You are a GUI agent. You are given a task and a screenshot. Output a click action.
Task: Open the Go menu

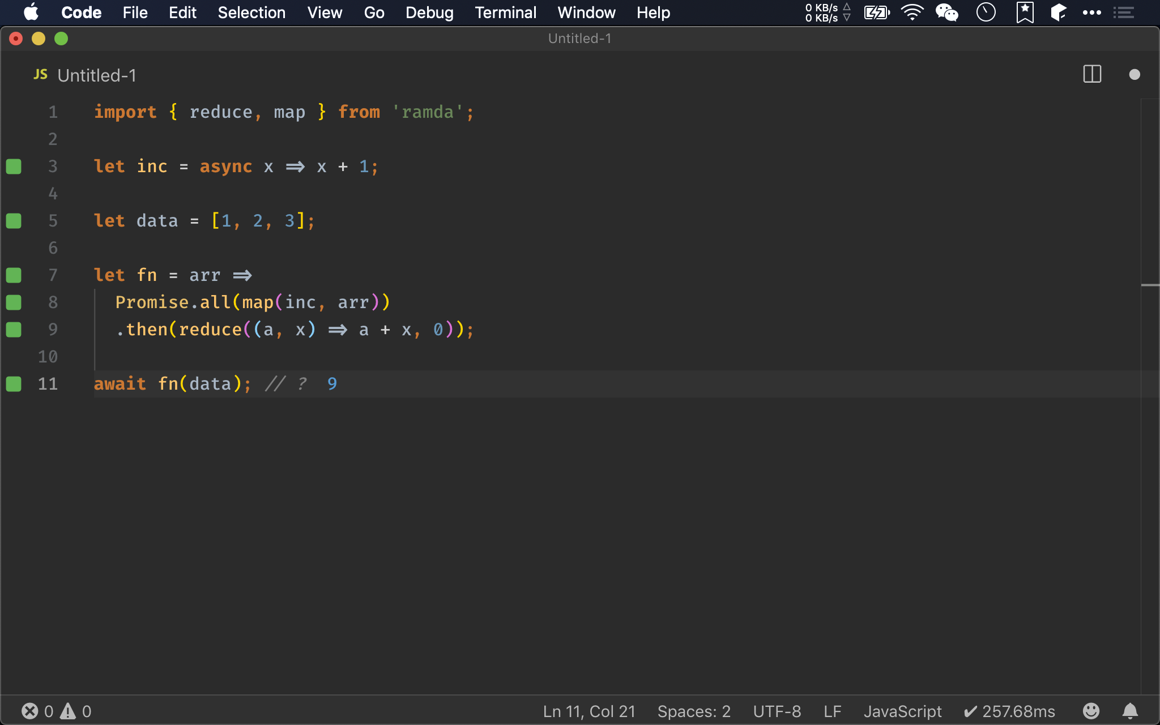[x=374, y=12]
